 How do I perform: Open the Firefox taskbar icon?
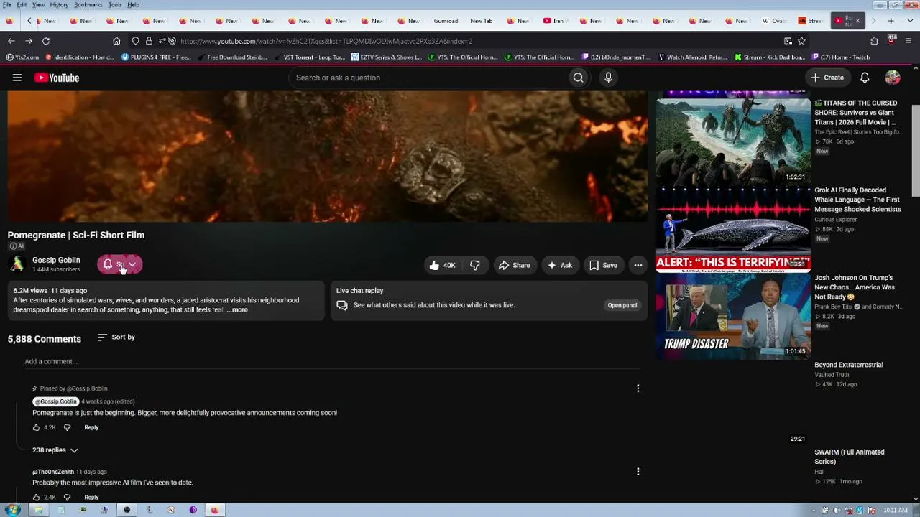coord(214,510)
